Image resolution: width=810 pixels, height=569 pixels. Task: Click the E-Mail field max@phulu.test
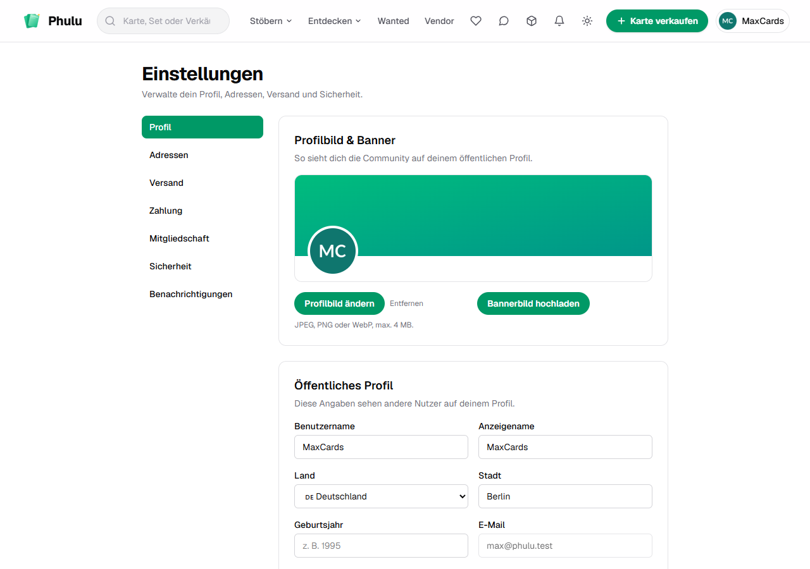(565, 546)
